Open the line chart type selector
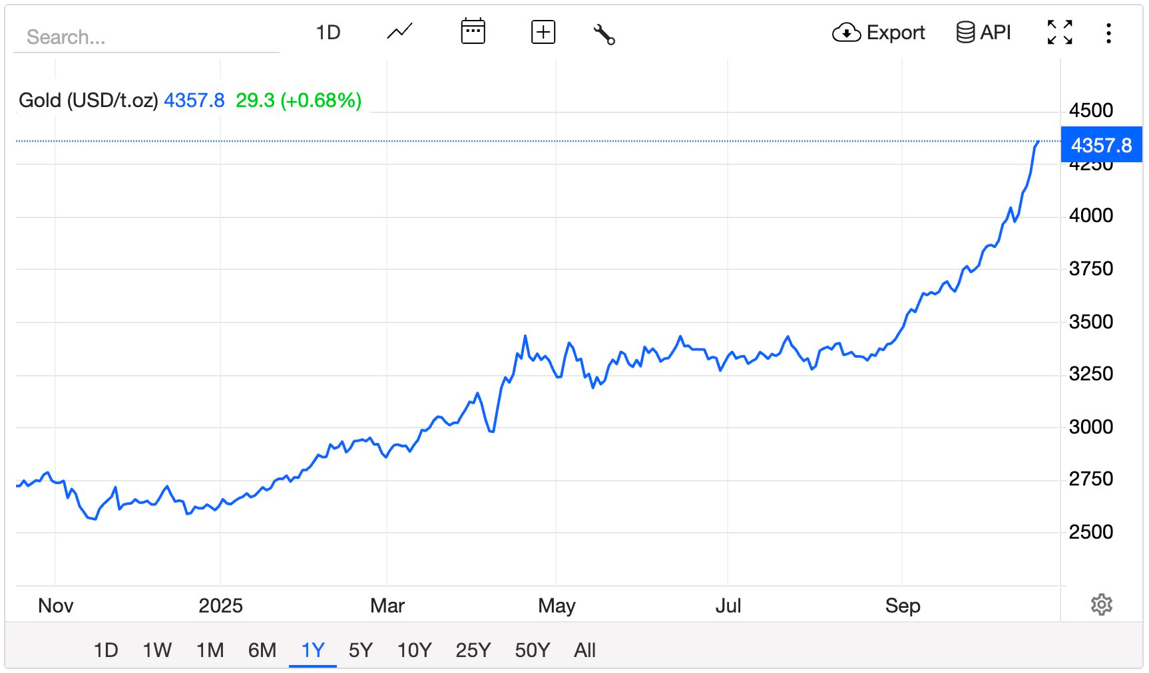This screenshot has width=1149, height=673. (x=399, y=32)
